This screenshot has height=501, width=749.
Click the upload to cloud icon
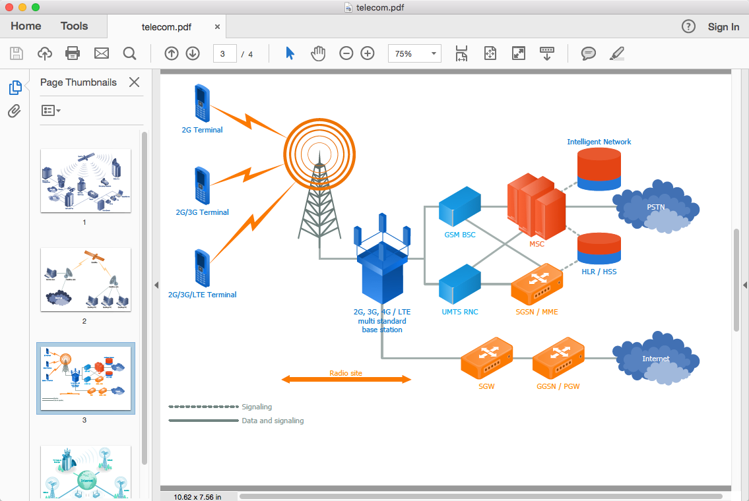tap(44, 53)
